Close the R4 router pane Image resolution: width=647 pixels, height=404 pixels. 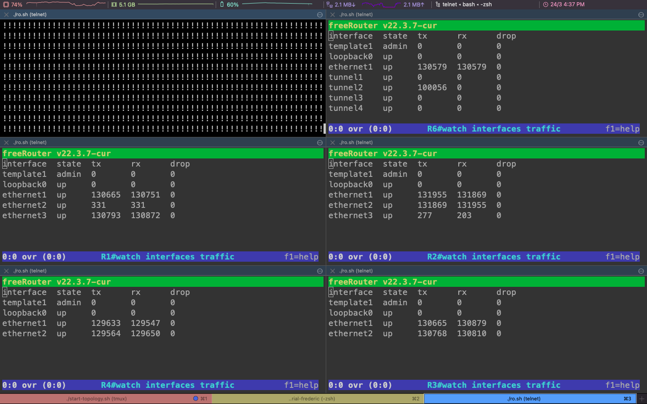pyautogui.click(x=6, y=271)
